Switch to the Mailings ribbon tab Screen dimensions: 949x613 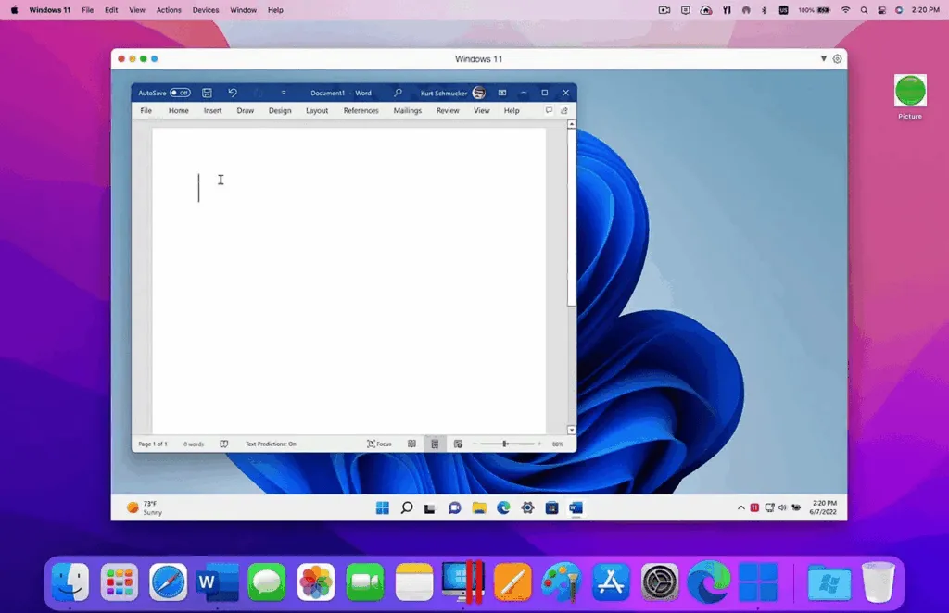point(407,110)
